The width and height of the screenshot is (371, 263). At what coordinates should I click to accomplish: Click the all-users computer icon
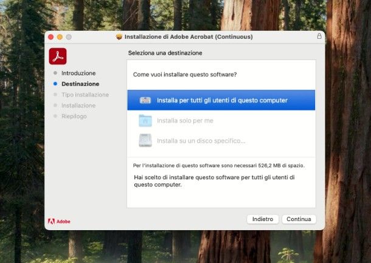(145, 100)
